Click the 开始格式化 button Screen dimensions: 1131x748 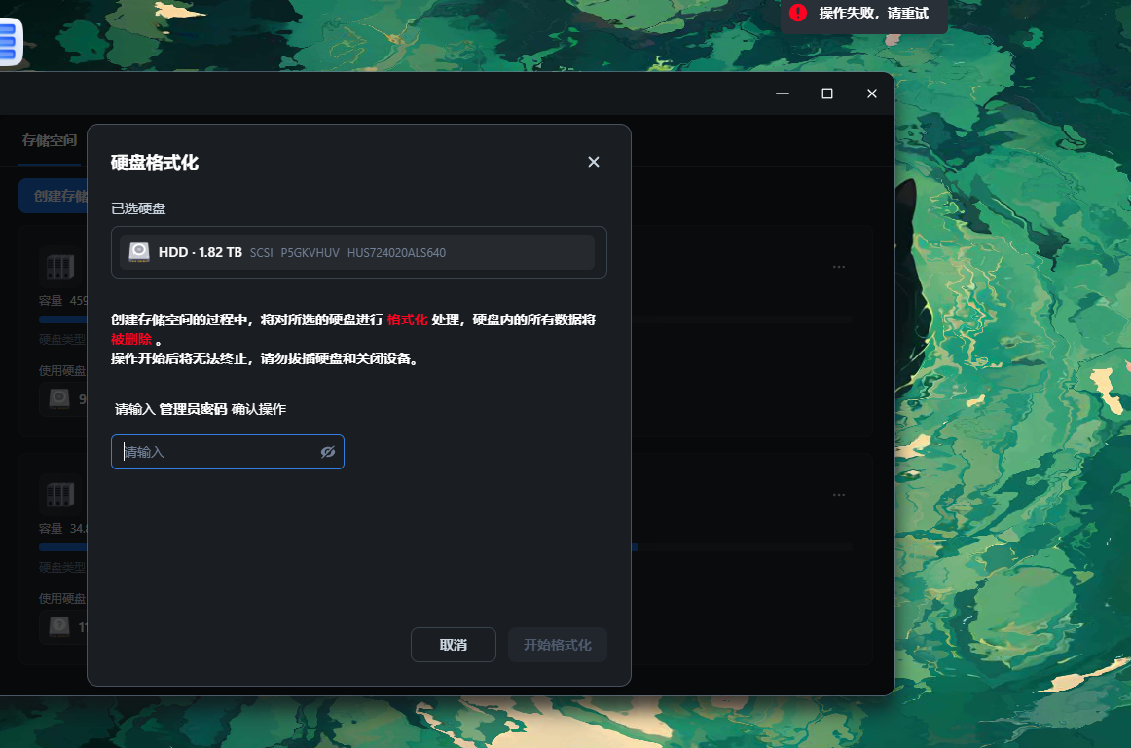(x=557, y=644)
